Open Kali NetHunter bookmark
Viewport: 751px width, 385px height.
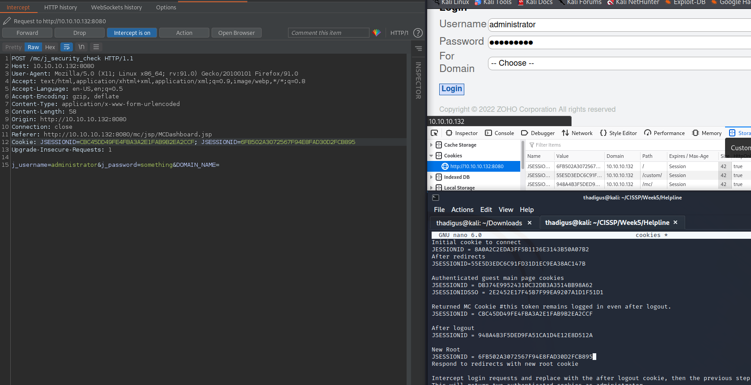[x=633, y=2]
